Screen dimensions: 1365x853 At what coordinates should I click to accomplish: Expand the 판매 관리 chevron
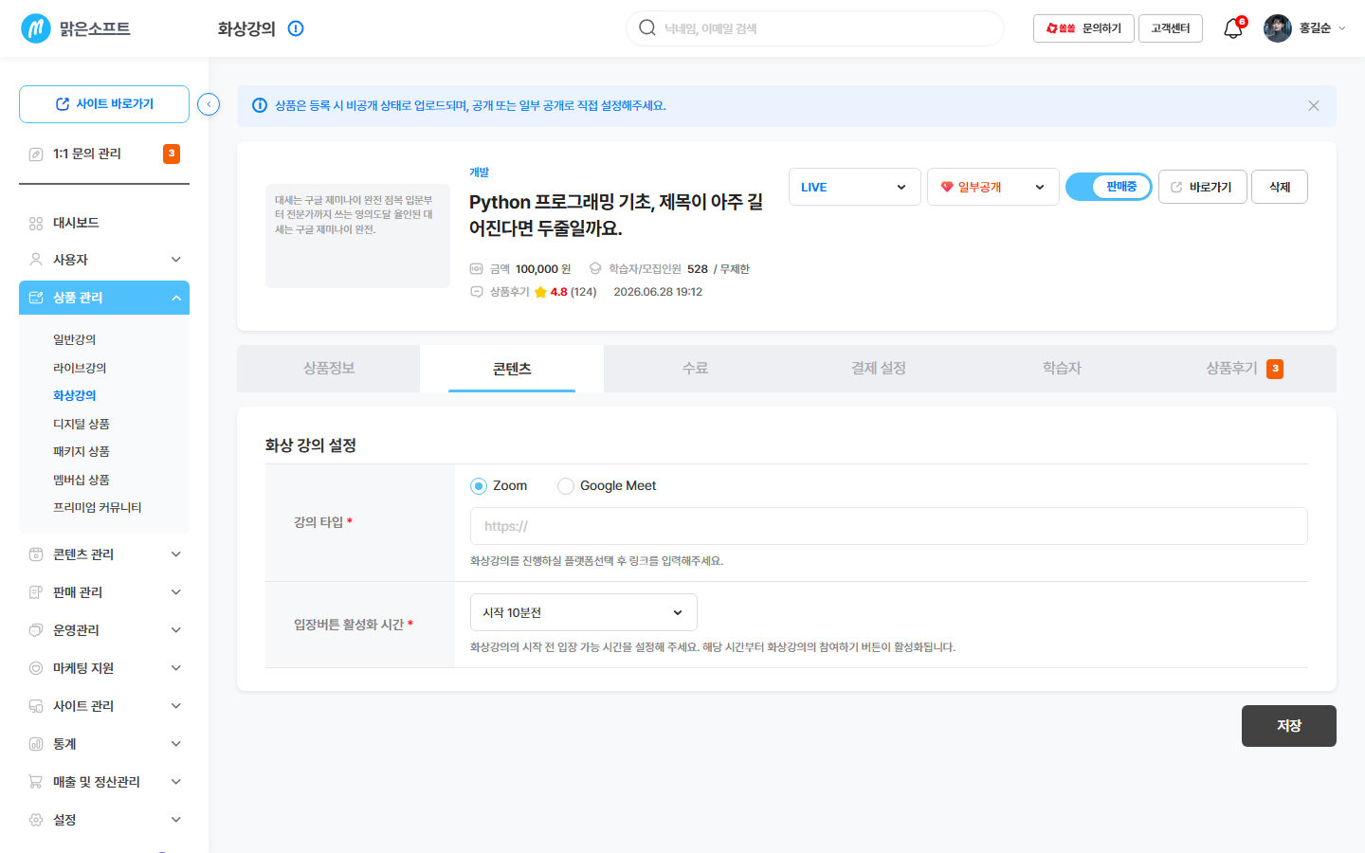click(x=176, y=592)
